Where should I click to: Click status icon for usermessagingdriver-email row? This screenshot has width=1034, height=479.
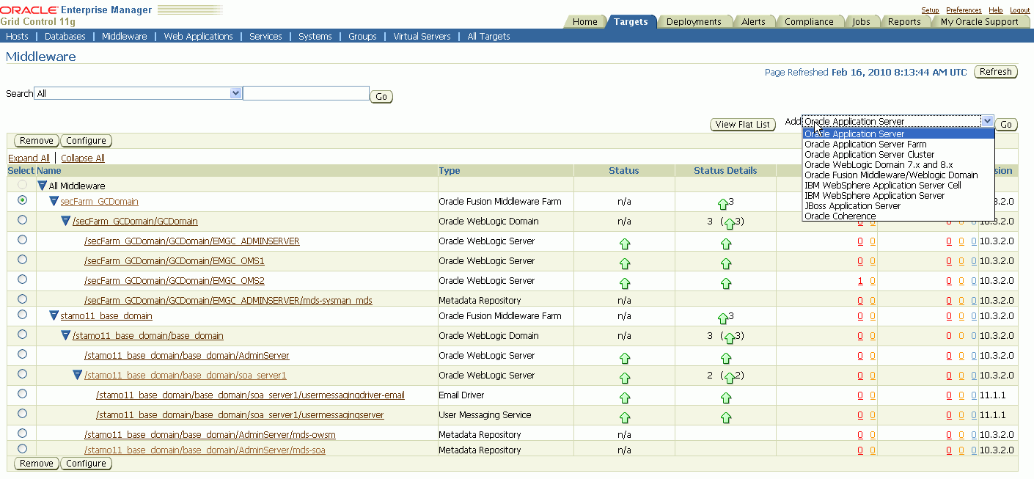625,398
